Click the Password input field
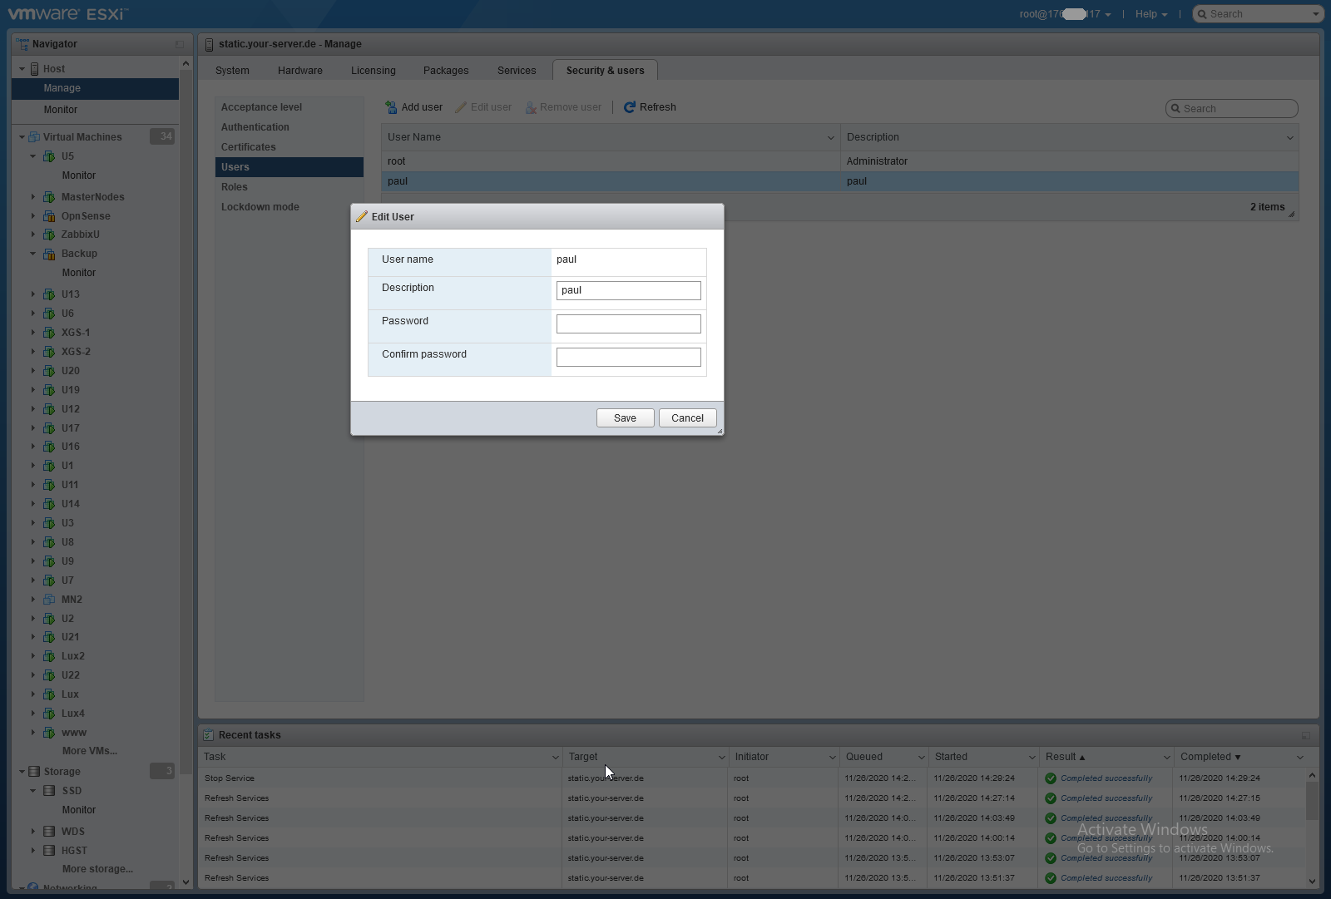The width and height of the screenshot is (1331, 899). pyautogui.click(x=629, y=324)
